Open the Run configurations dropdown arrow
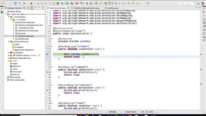This screenshot has width=206, height=116. (x=69, y=4)
